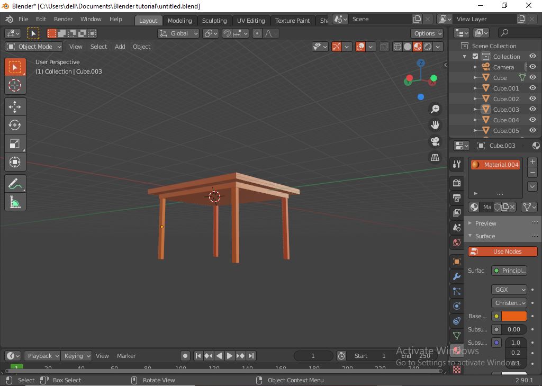Switch to the Physics Properties tab
The height and width of the screenshot is (386, 542).
click(456, 306)
